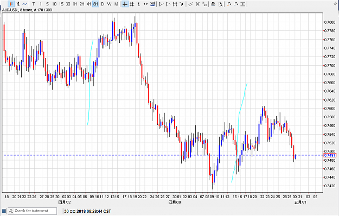
Task: Select the D daily timeframe
Action: [103, 4]
